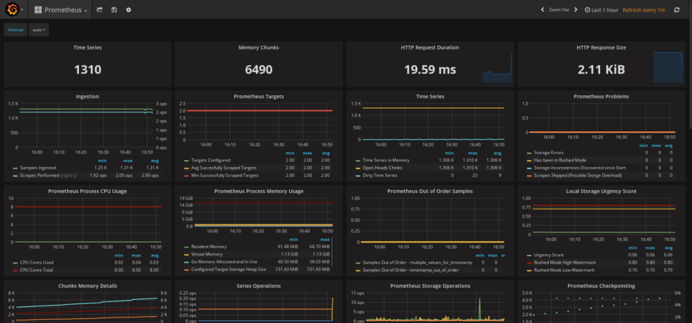The image size is (692, 323).
Task: Open Local Storage Urgency Score title menu
Action: click(601, 191)
